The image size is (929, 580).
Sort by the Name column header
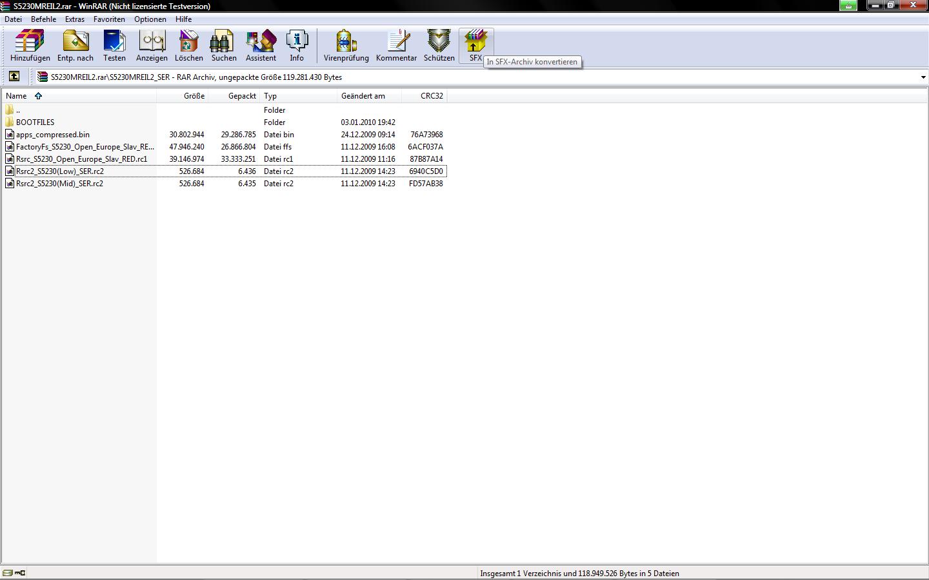79,96
